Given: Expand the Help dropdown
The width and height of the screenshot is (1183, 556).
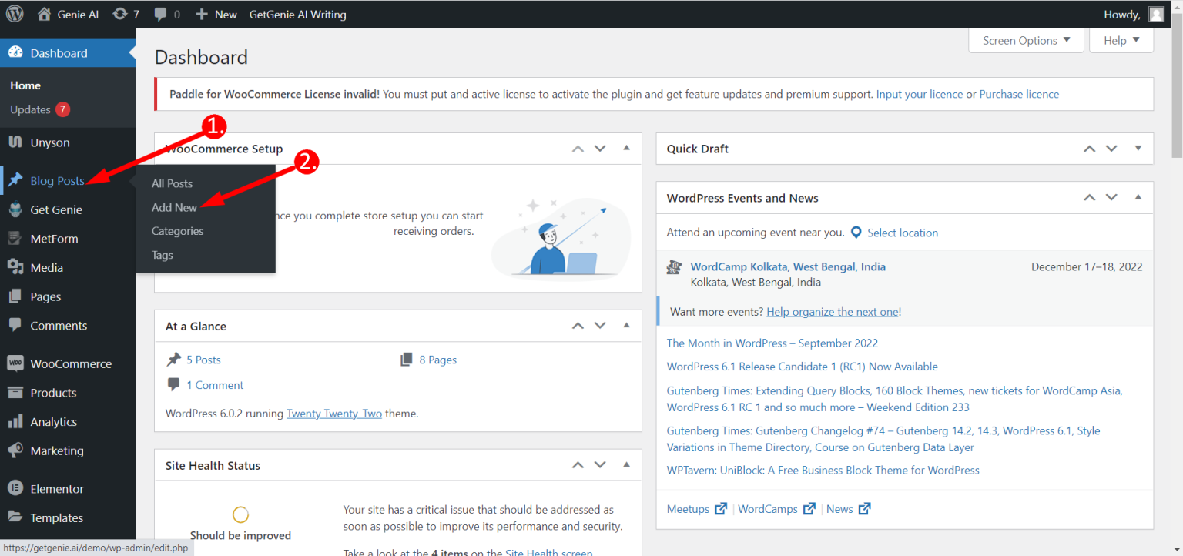Looking at the screenshot, I should (x=1121, y=39).
